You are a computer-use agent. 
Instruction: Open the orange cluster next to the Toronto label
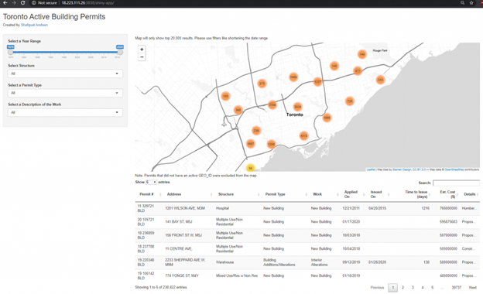tap(297, 107)
